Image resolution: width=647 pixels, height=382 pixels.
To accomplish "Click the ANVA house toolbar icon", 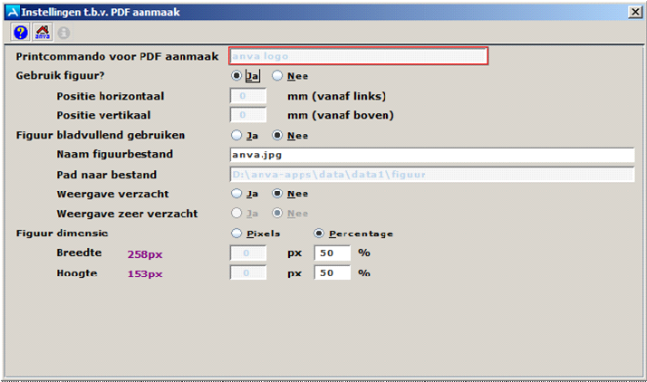I will [42, 32].
